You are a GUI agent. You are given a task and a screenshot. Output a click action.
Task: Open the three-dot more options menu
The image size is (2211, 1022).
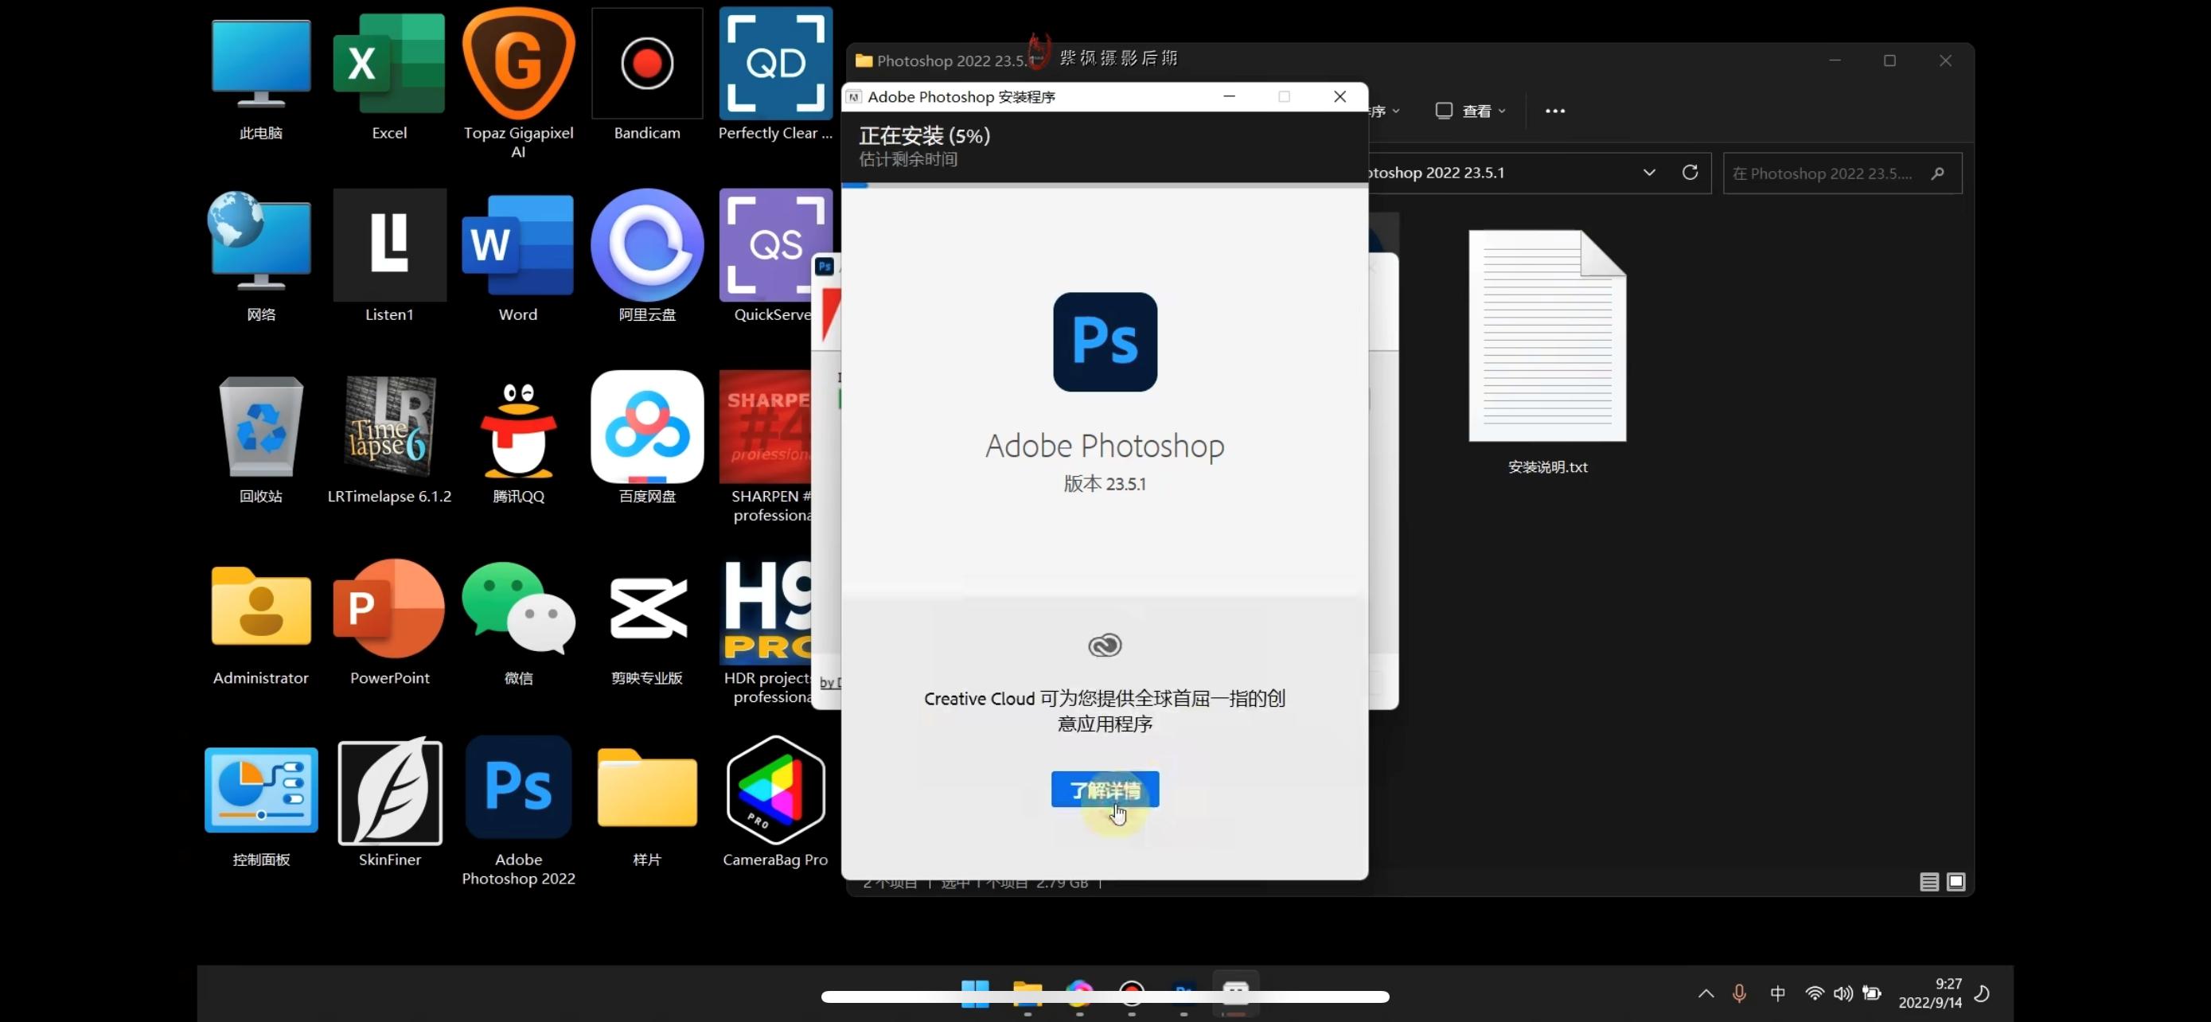pos(1554,111)
